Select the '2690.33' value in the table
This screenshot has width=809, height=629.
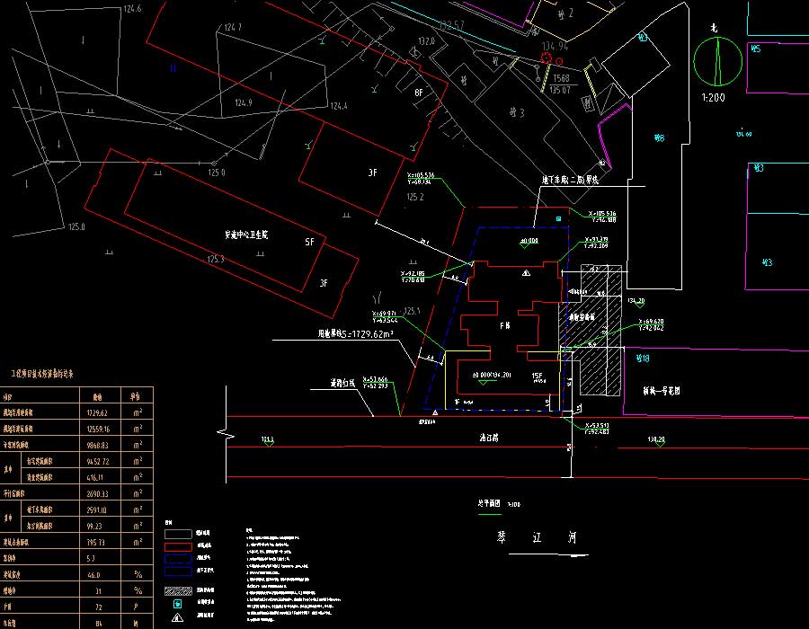click(97, 493)
